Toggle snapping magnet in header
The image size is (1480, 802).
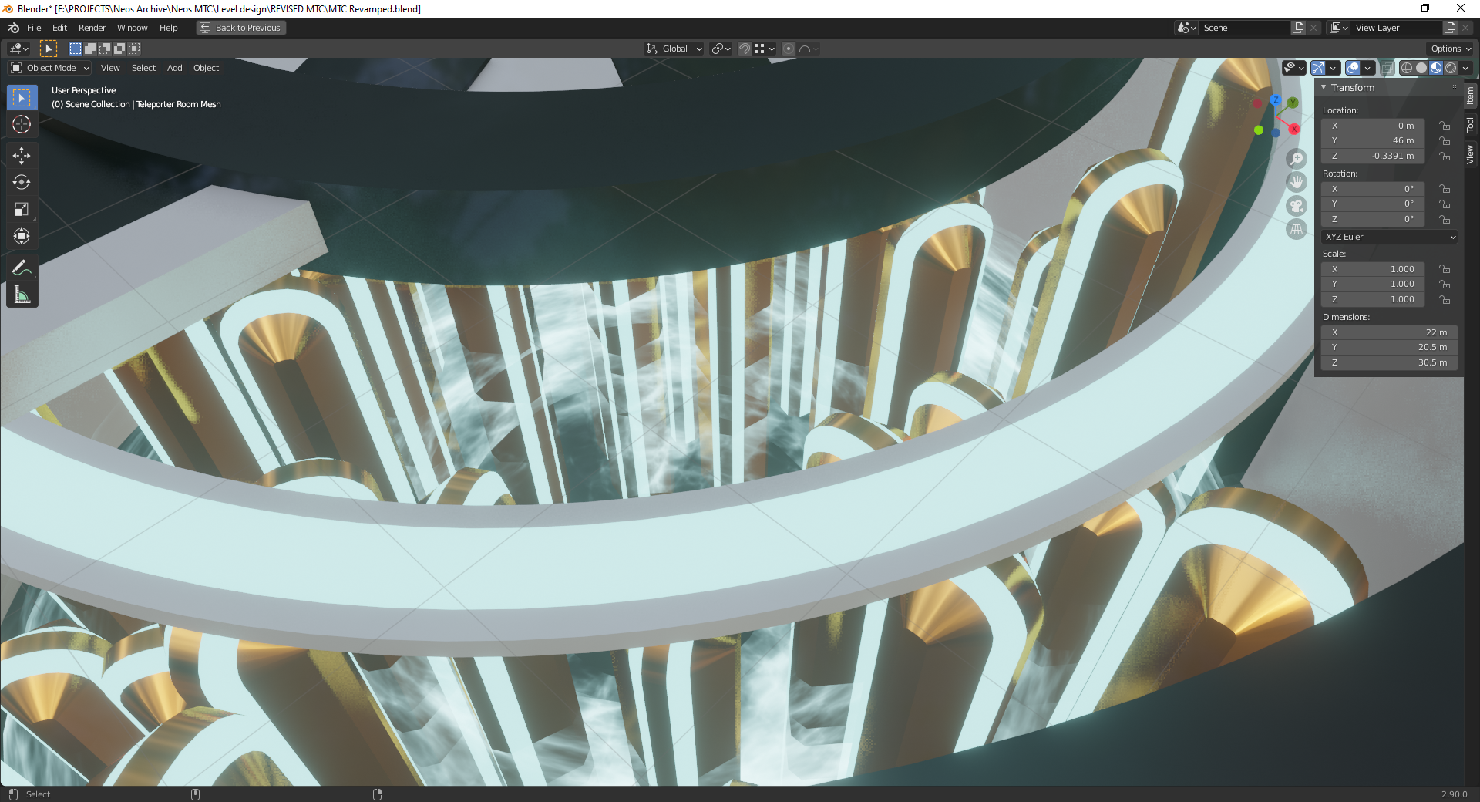tap(744, 49)
